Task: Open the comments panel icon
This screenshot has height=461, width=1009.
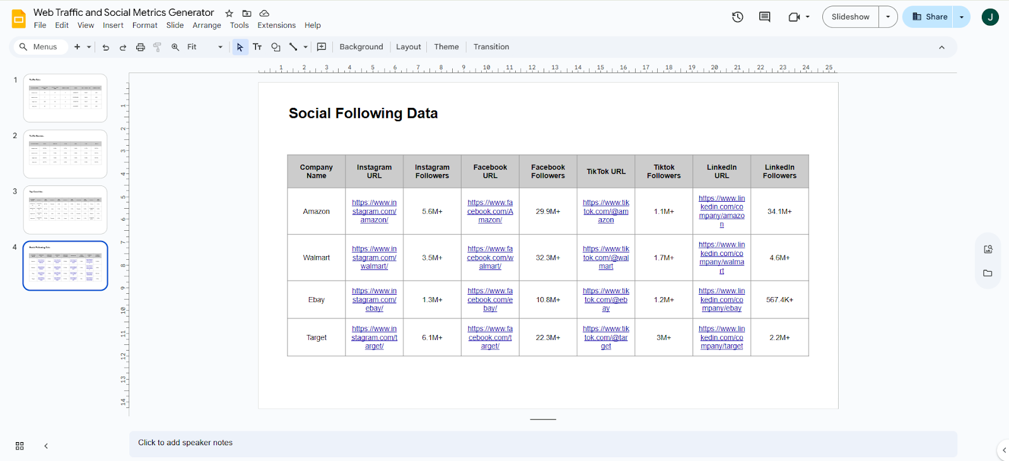Action: pos(765,17)
